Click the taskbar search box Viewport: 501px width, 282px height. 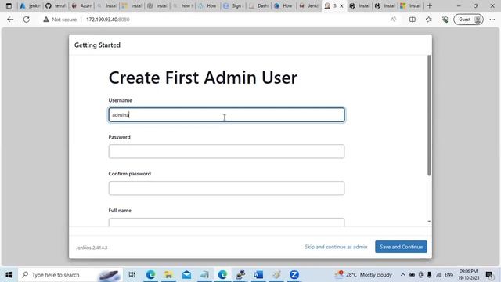point(70,275)
